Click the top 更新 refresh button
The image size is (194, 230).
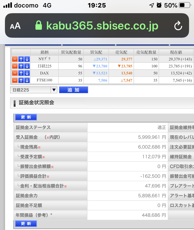tap(26, 117)
